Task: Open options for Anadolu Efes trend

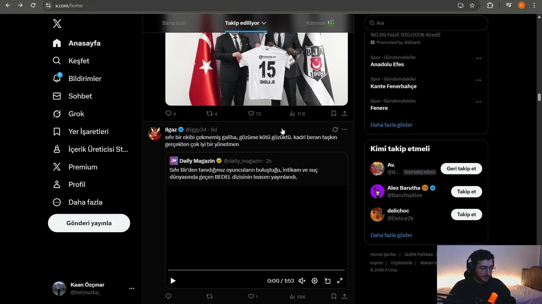Action: [x=478, y=58]
